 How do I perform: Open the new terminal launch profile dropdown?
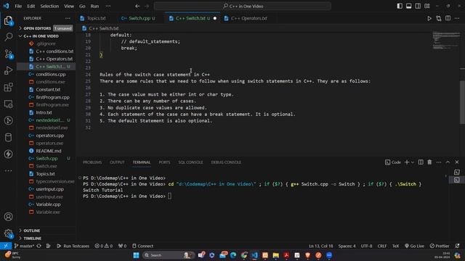[413, 162]
